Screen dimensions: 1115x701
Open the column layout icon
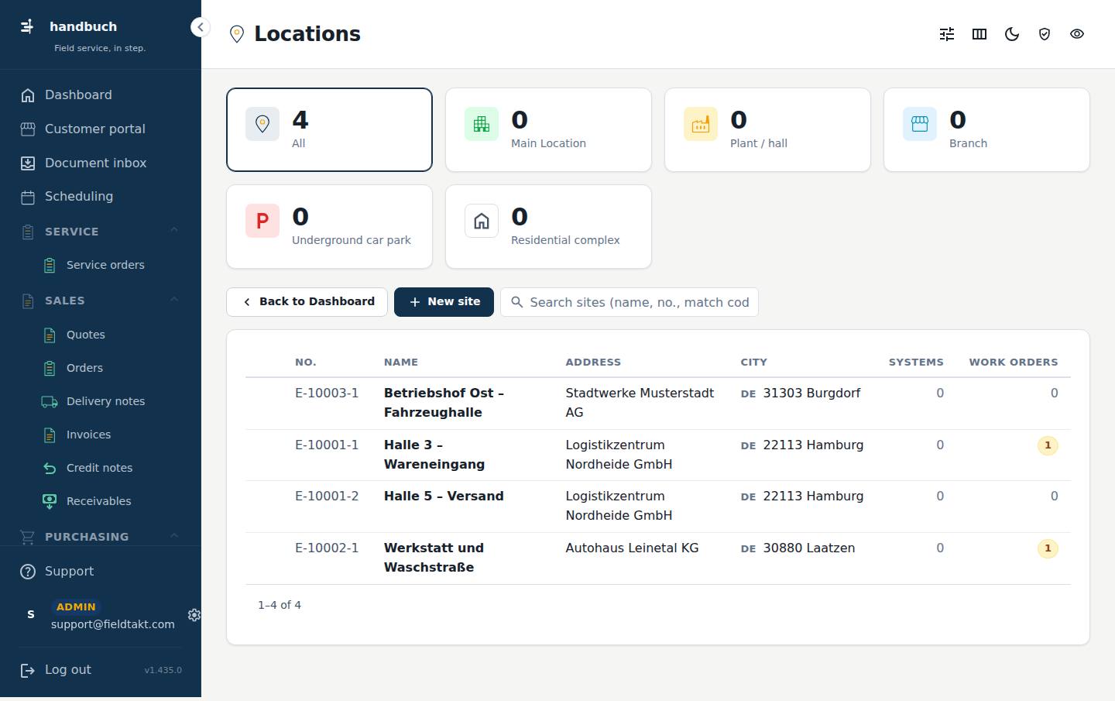click(979, 34)
